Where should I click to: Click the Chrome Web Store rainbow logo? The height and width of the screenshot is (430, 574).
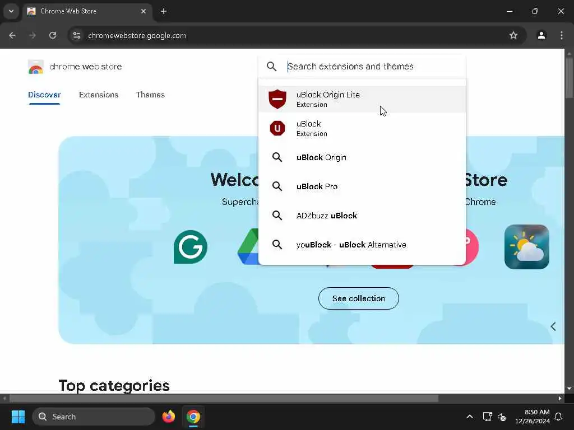[x=35, y=67]
